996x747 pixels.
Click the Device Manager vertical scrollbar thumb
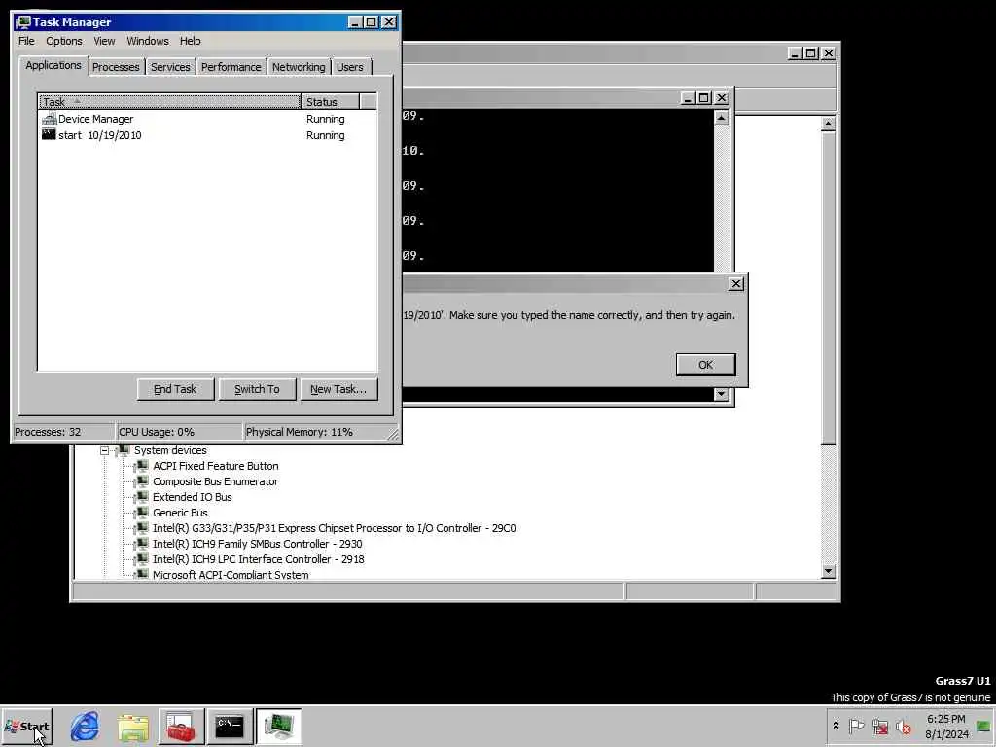828,288
